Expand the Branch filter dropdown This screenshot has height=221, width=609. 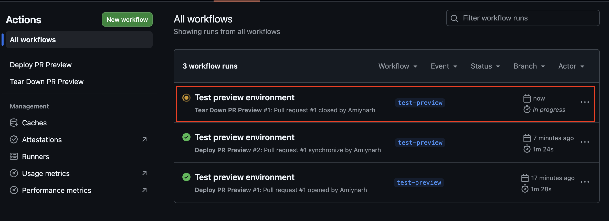(x=529, y=66)
